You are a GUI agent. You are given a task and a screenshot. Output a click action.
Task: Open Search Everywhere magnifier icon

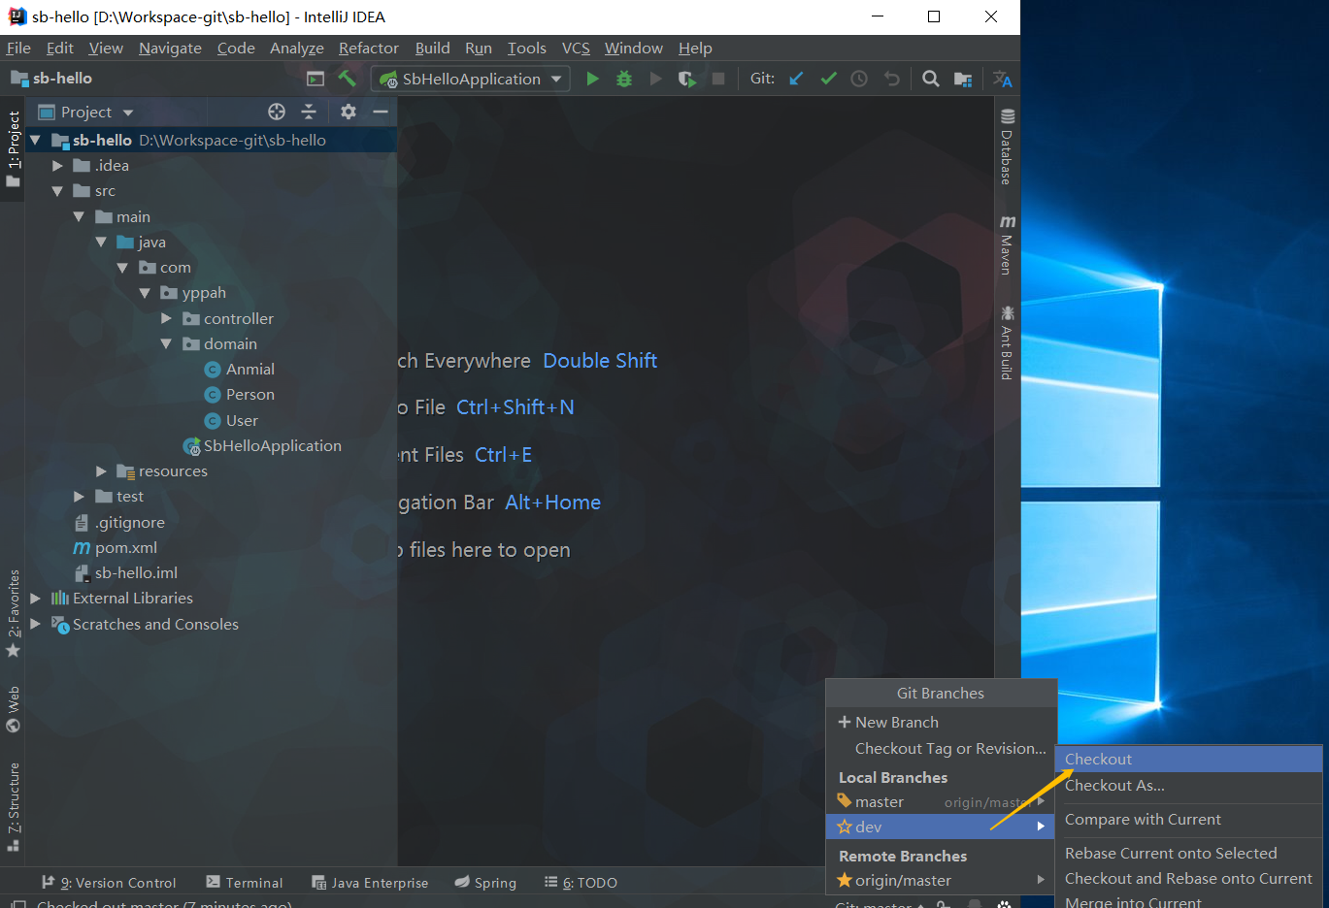coord(930,79)
